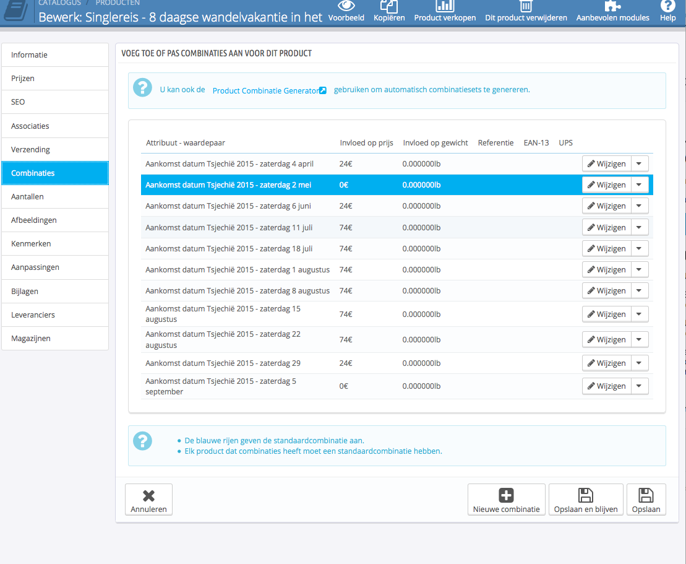Expand dropdown for zaterdag 5 september row
Screen dimensions: 686x564
640,386
